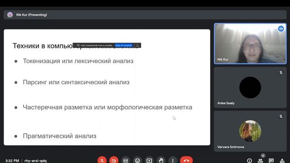Turn on the camera
This screenshot has height=163, width=290.
click(x=114, y=160)
